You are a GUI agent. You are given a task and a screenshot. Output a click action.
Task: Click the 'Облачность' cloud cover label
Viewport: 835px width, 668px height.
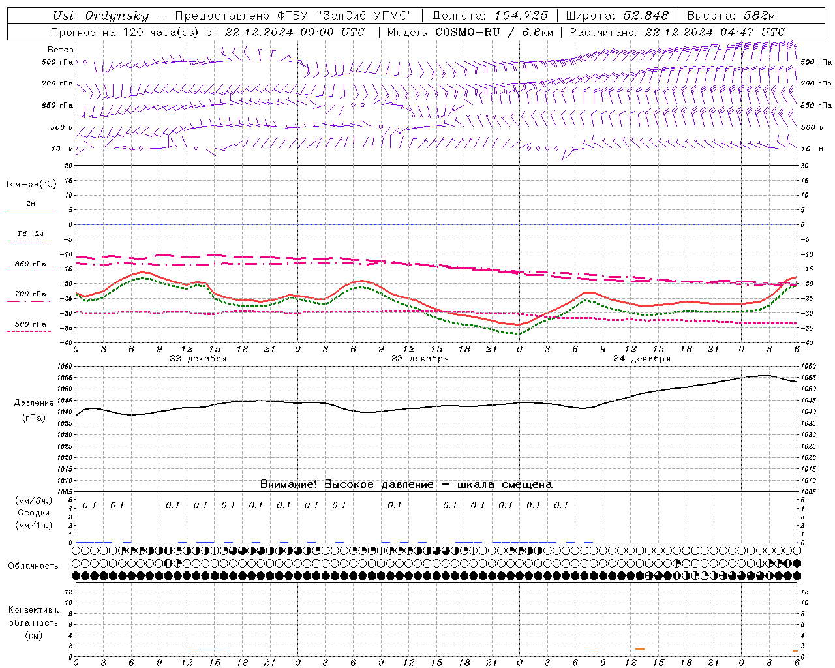coord(33,566)
